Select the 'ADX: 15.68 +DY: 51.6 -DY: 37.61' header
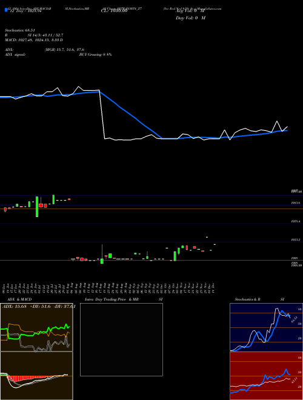303x400 pixels. point(39,307)
